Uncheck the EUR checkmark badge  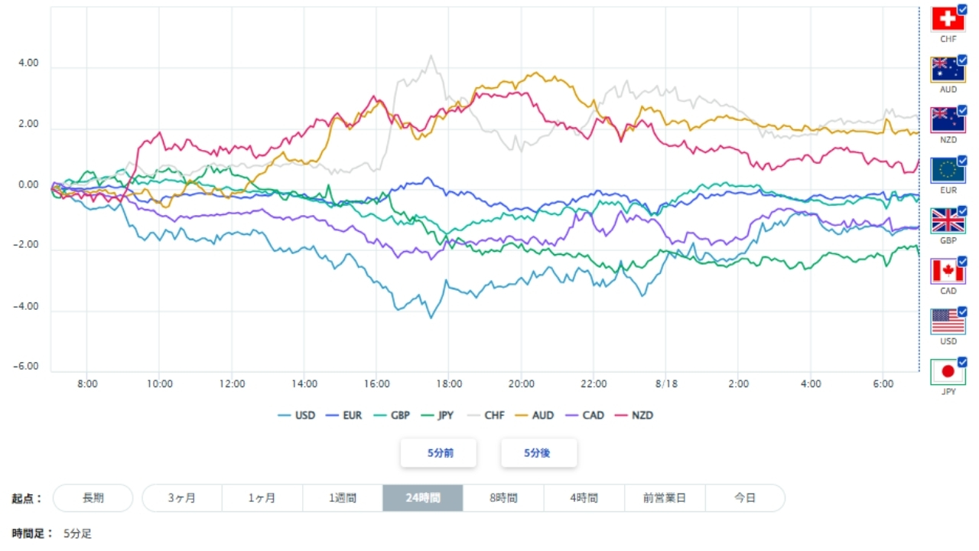[962, 161]
